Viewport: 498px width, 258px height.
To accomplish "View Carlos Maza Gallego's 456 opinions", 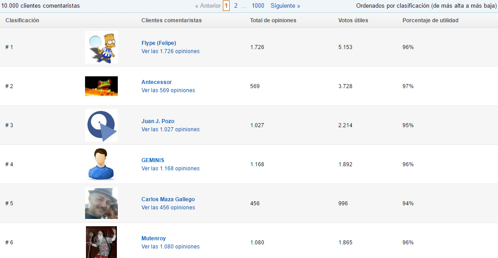I will (168, 208).
